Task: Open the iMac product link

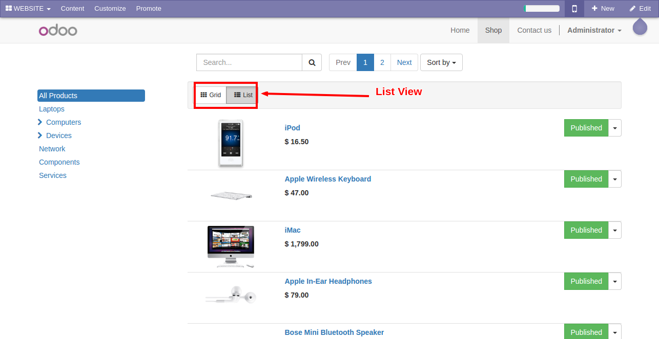Action: (x=293, y=230)
